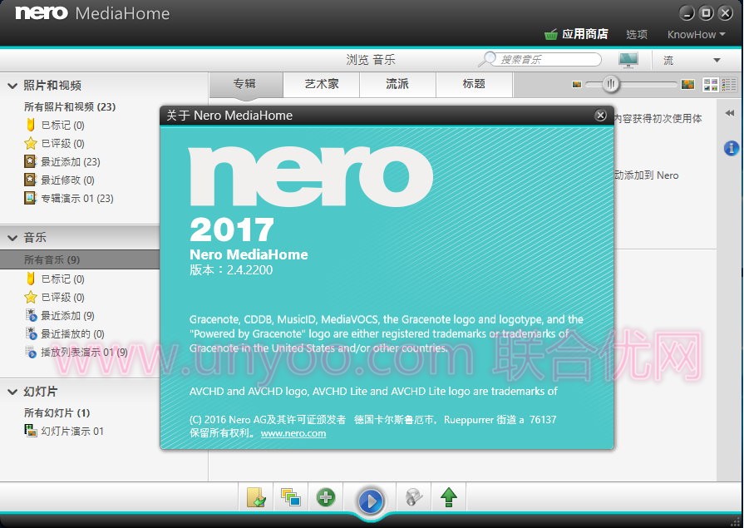Image resolution: width=744 pixels, height=528 pixels.
Task: Select the 流派 tab
Action: (397, 85)
